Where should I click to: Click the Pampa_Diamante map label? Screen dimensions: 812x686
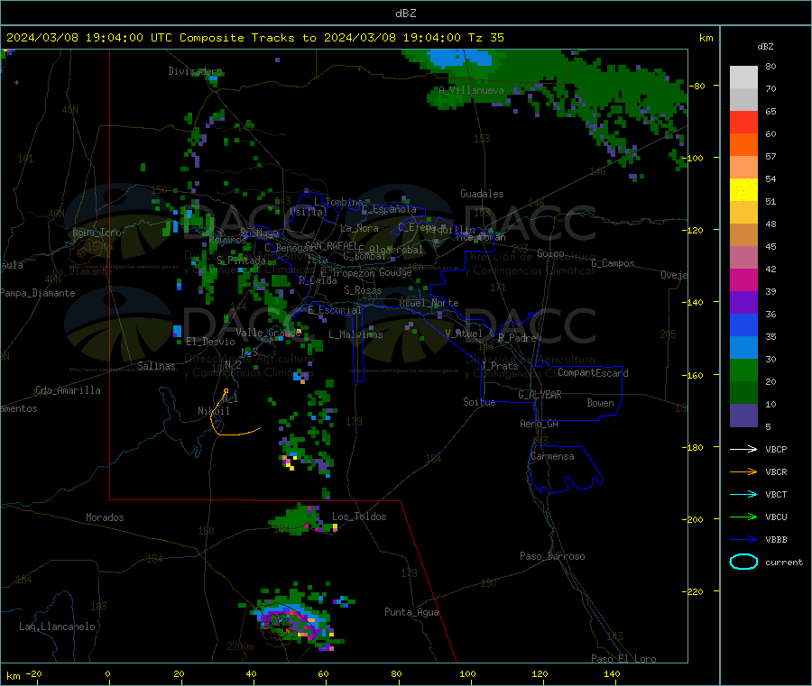click(38, 293)
